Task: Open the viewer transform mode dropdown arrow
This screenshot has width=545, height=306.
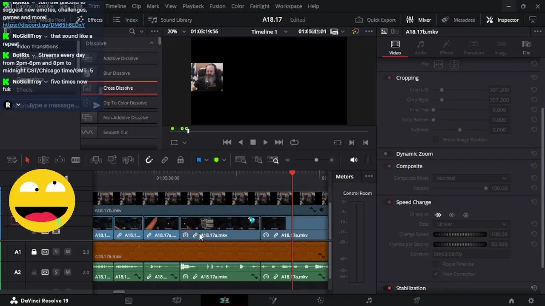Action: 184,142
